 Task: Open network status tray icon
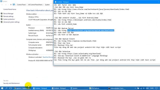(x=141, y=88)
